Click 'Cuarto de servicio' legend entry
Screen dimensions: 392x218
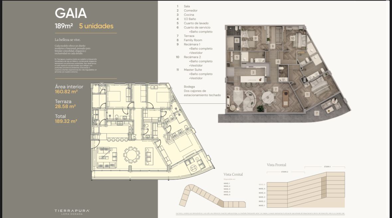[x=197, y=28]
